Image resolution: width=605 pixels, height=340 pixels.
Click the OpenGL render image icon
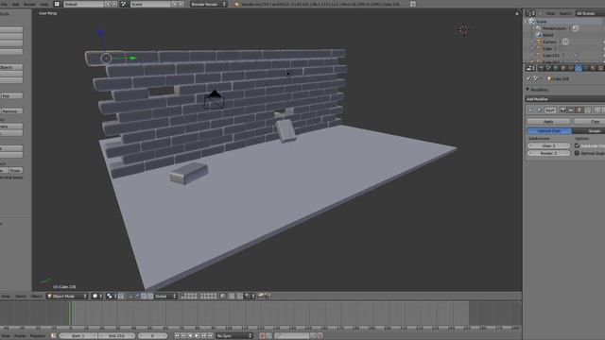(261, 296)
